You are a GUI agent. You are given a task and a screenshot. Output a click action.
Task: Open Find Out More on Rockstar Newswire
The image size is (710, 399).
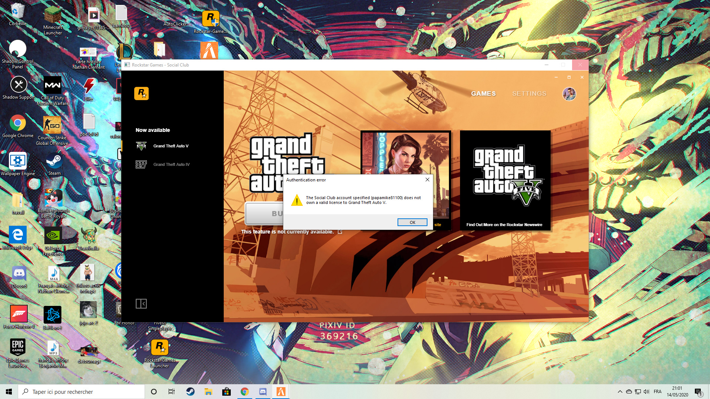[x=504, y=225]
